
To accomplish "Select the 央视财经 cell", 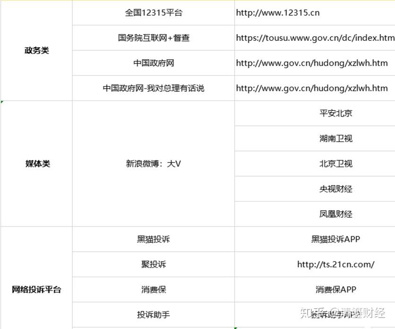I will coord(315,189).
